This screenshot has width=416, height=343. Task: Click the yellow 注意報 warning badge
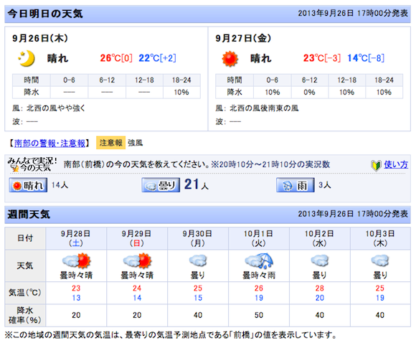coord(110,143)
